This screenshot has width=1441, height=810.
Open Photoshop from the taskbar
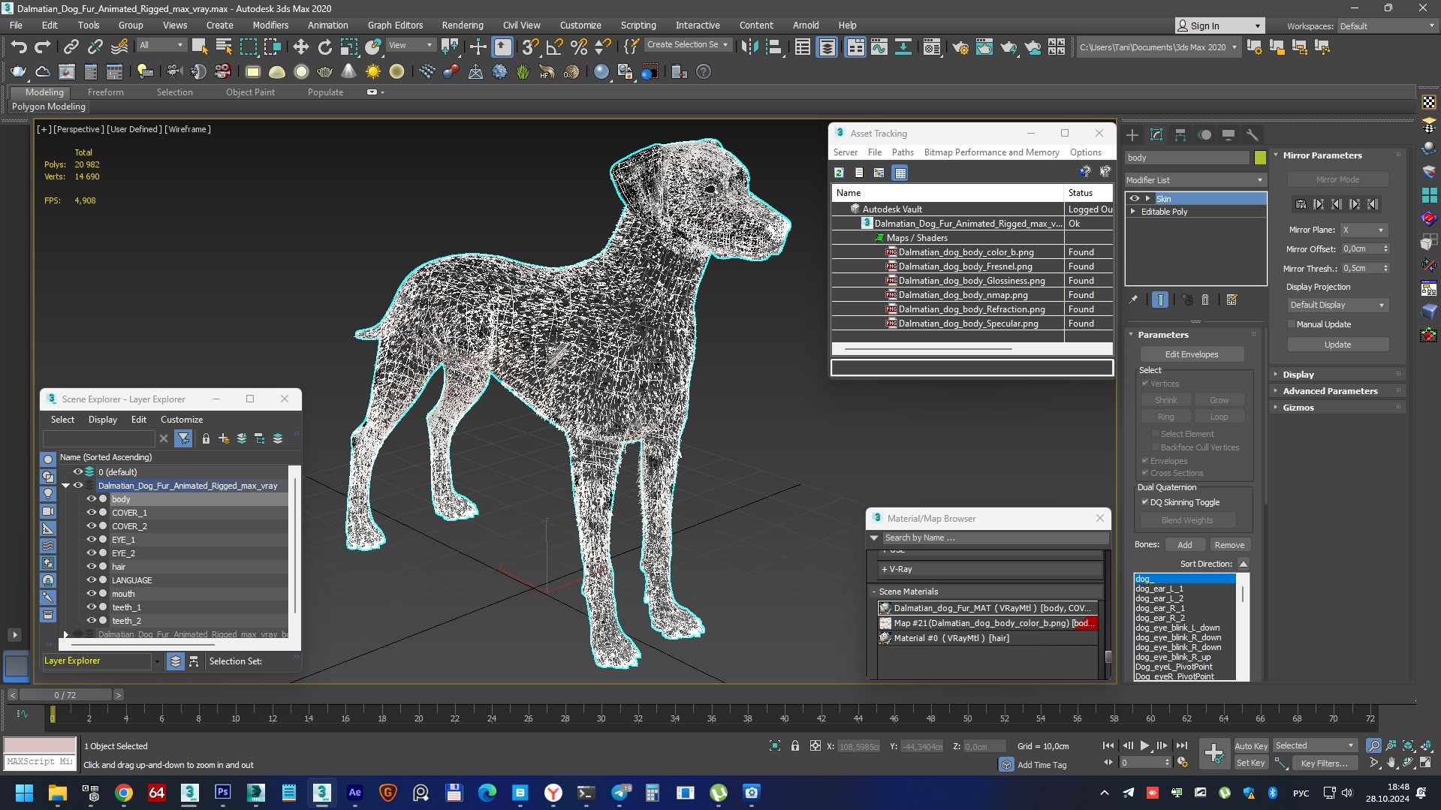(222, 792)
